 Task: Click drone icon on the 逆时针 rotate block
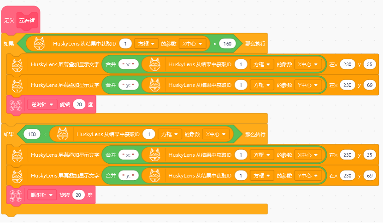coord(15,105)
